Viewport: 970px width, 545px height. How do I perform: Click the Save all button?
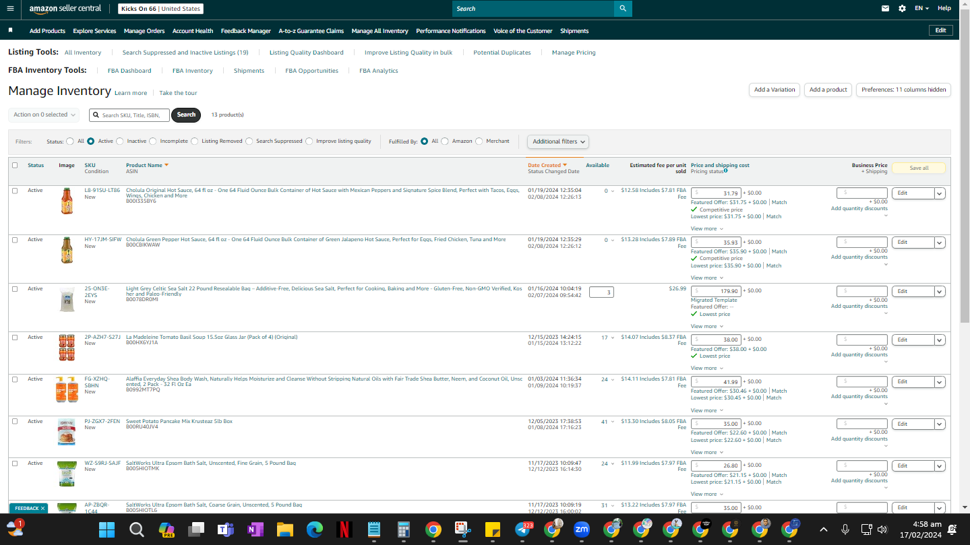pyautogui.click(x=919, y=168)
